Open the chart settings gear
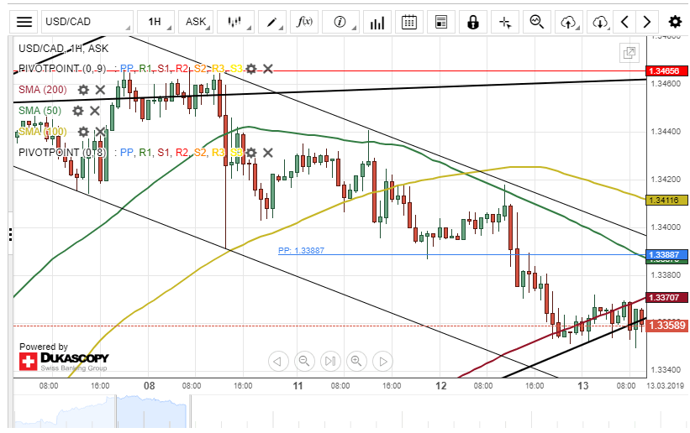Image resolution: width=690 pixels, height=433 pixels. pyautogui.click(x=675, y=22)
